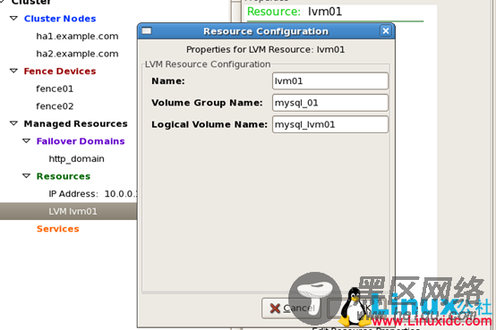Click the Resource: lvm01 header text
Screen dimensions: 496x330
pyautogui.click(x=295, y=12)
